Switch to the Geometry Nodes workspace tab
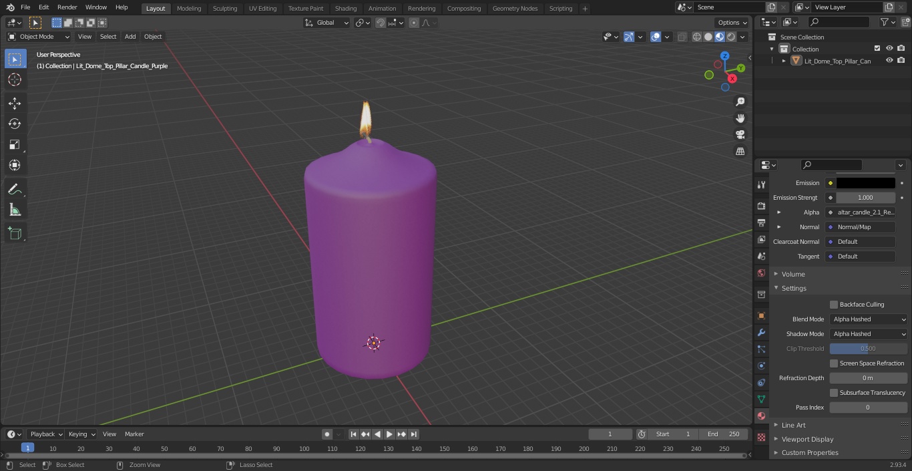 [x=515, y=9]
